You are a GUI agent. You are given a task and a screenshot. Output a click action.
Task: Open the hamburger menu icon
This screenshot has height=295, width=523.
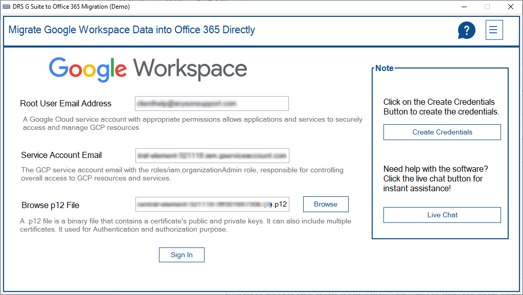pos(493,30)
